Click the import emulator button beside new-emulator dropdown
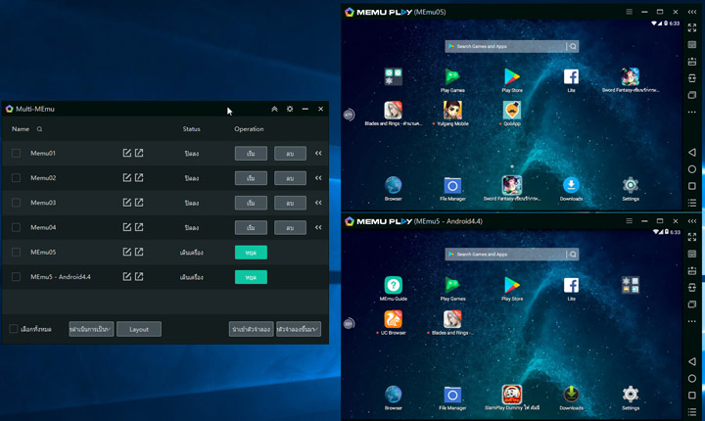 pos(252,329)
